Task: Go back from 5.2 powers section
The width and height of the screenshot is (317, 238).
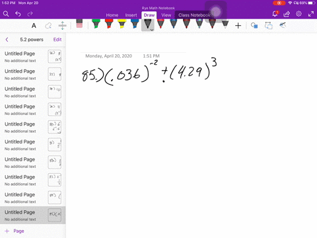Action: click(x=7, y=40)
